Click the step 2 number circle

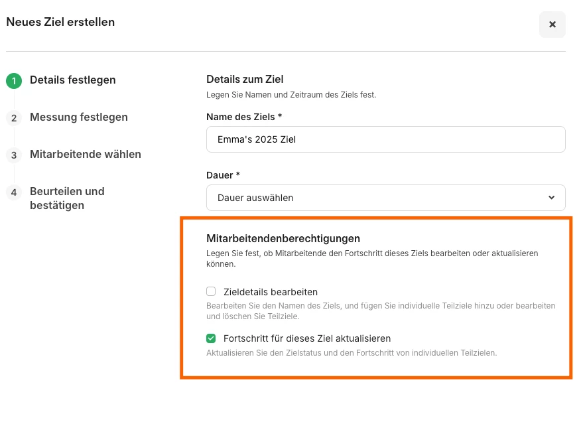pos(13,118)
